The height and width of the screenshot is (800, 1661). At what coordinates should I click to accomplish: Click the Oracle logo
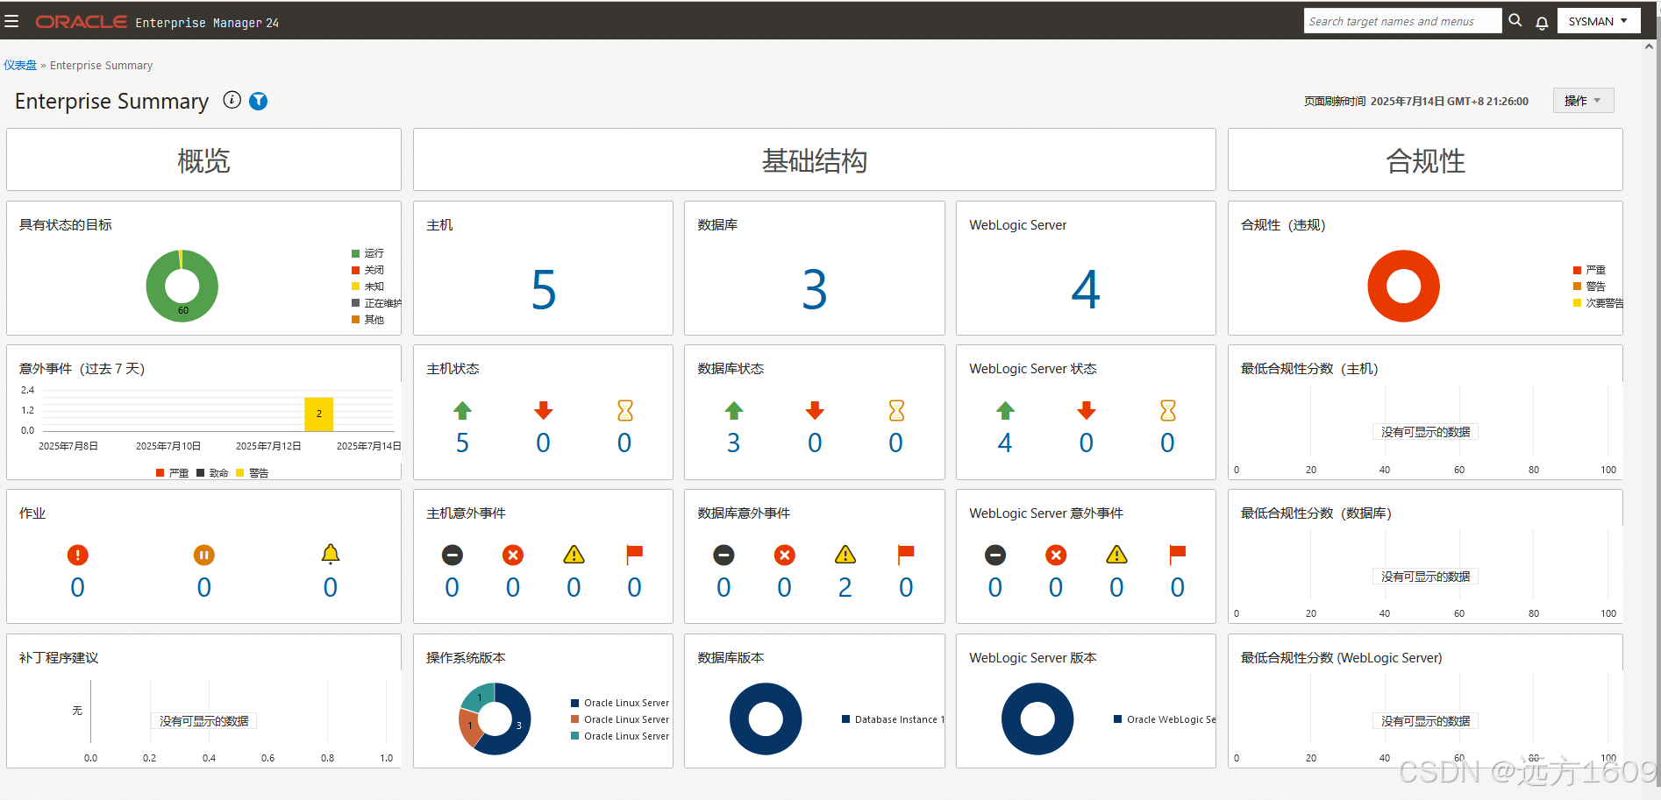[81, 22]
